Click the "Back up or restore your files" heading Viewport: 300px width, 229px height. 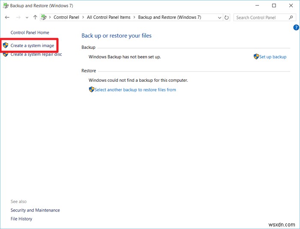[x=117, y=36]
